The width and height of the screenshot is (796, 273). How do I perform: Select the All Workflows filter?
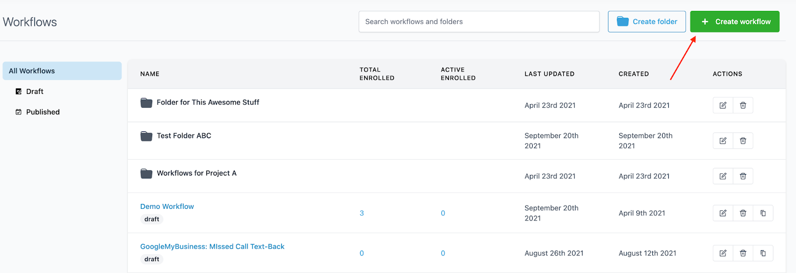click(x=62, y=71)
